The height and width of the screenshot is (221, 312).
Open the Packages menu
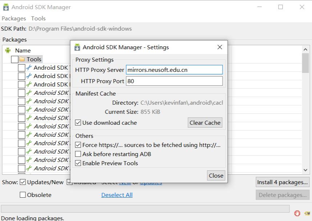point(14,18)
